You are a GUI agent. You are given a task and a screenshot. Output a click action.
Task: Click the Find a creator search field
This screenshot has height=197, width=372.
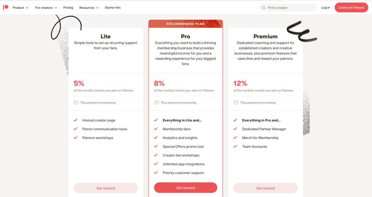click(288, 8)
